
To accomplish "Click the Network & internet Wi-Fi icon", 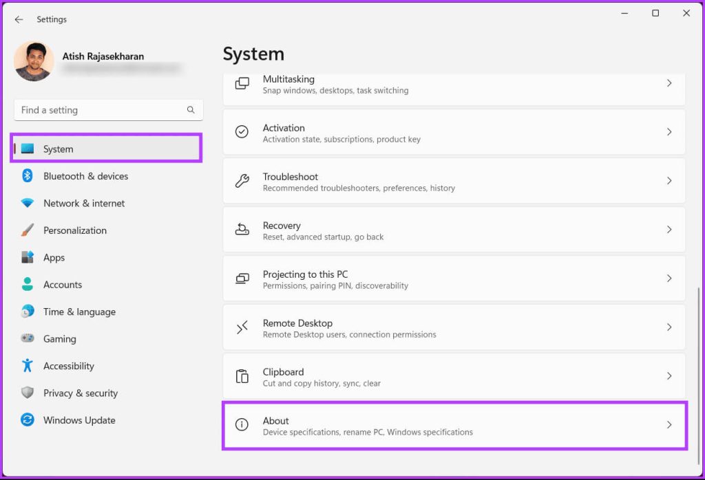I will pos(28,204).
